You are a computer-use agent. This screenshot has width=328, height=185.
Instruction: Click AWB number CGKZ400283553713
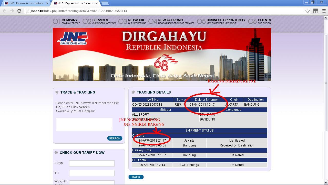tap(147, 105)
